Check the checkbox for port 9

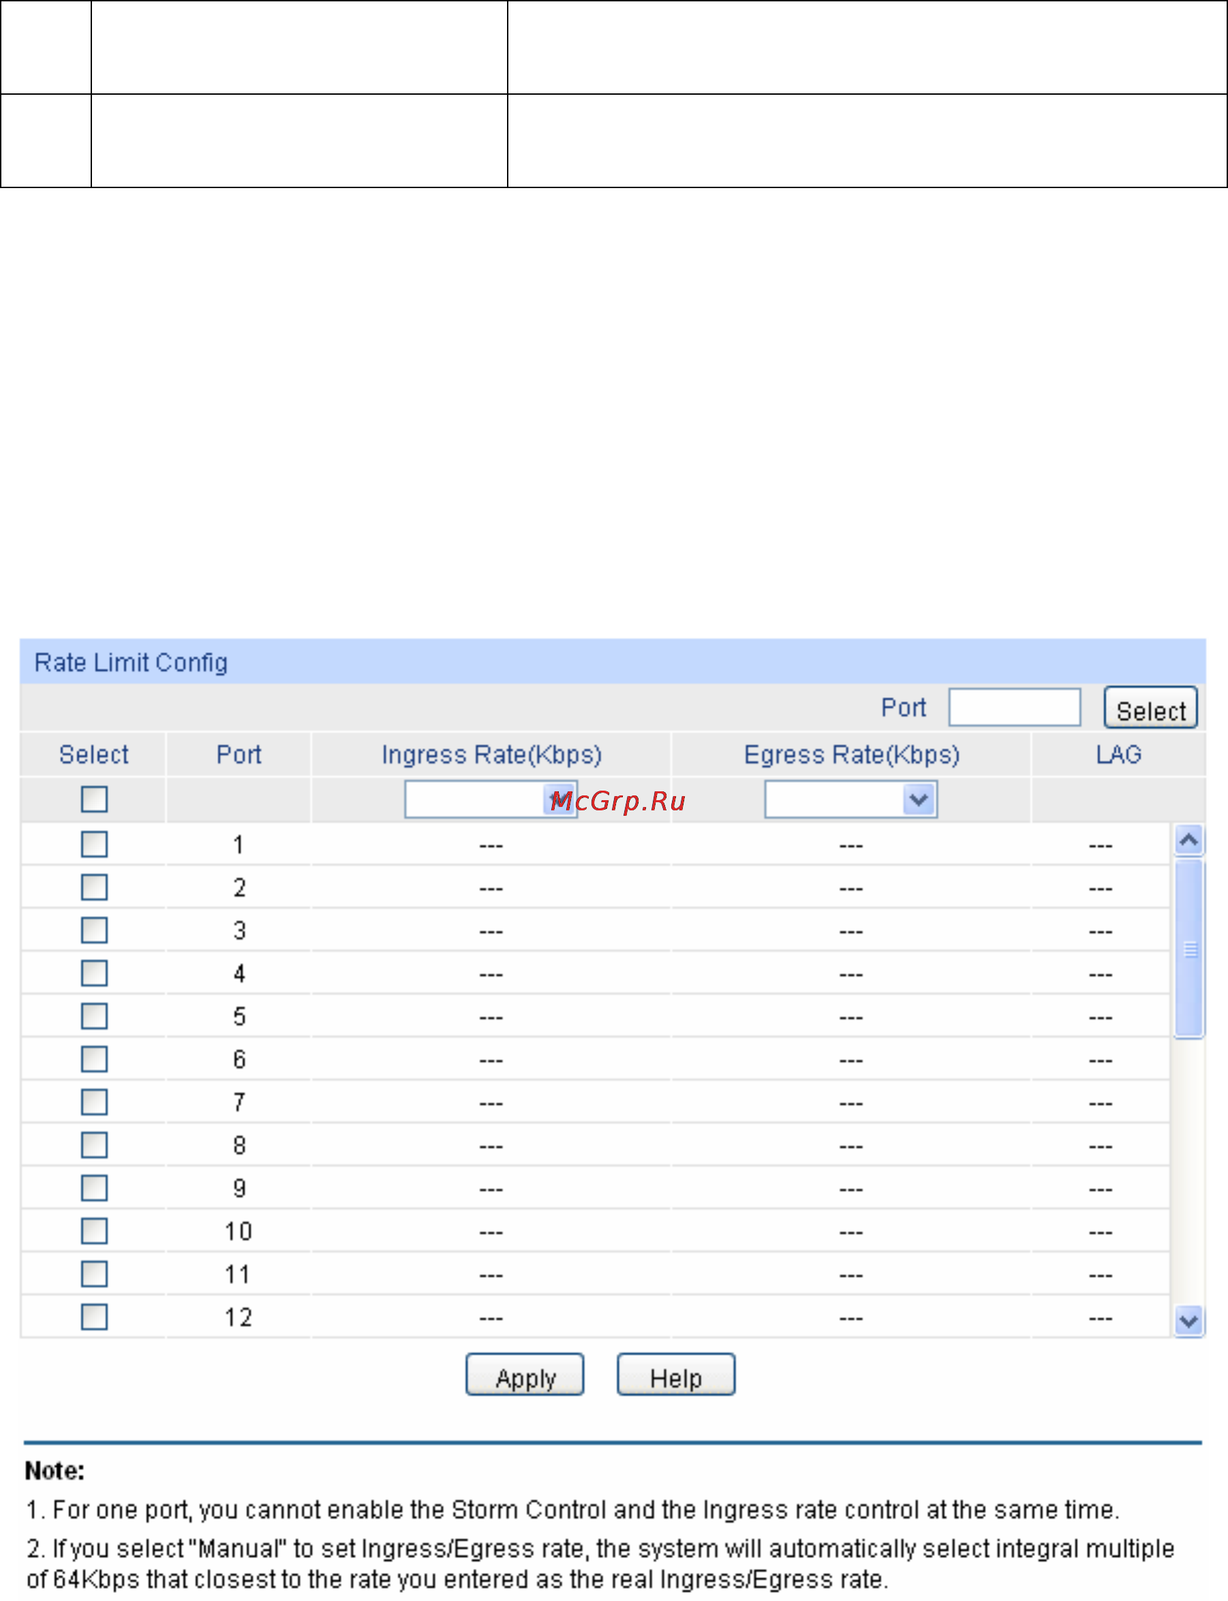coord(94,1188)
